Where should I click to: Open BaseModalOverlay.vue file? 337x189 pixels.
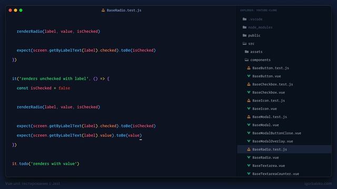(x=273, y=141)
